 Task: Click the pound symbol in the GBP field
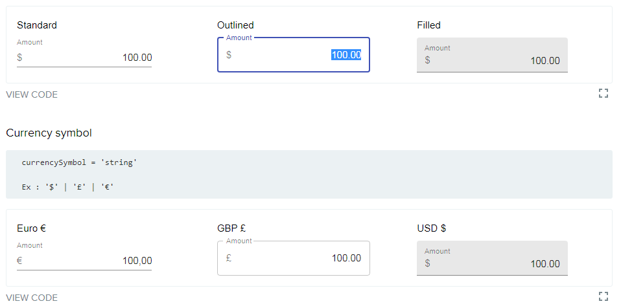click(229, 258)
